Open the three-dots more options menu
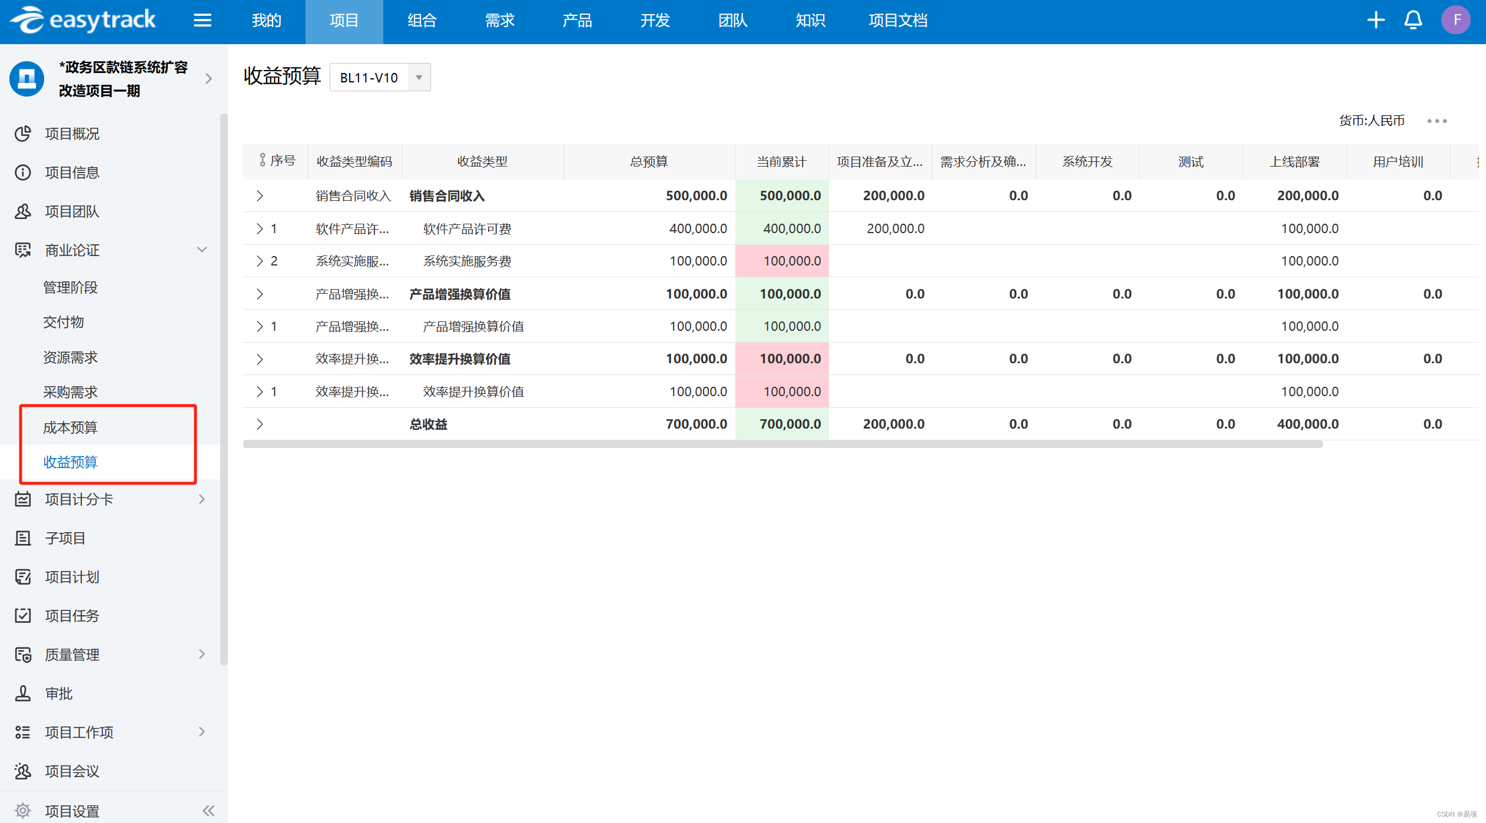1486x823 pixels. 1437,121
